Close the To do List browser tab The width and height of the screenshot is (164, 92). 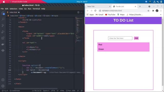click(136, 6)
